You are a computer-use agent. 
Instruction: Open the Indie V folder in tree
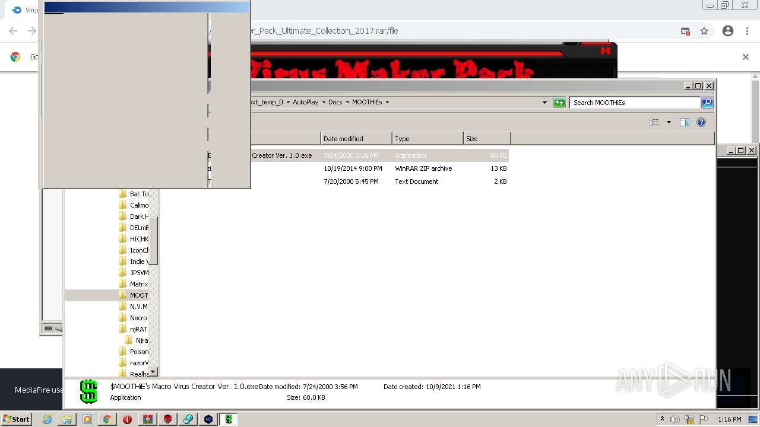pyautogui.click(x=134, y=262)
